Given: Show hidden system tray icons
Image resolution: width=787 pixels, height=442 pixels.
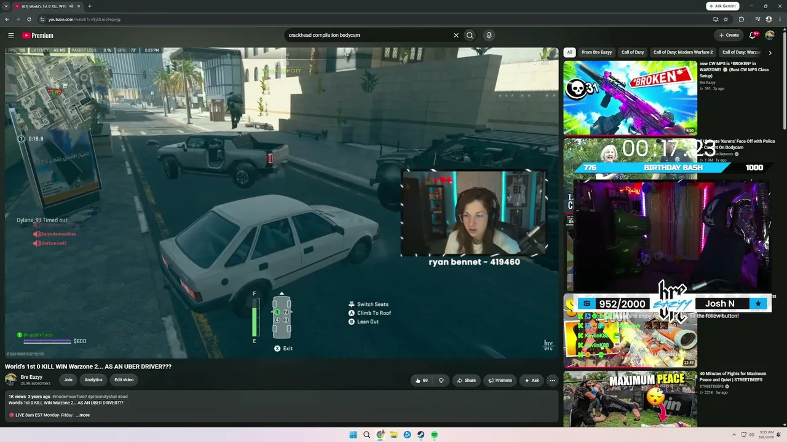Looking at the screenshot, I should (x=735, y=435).
